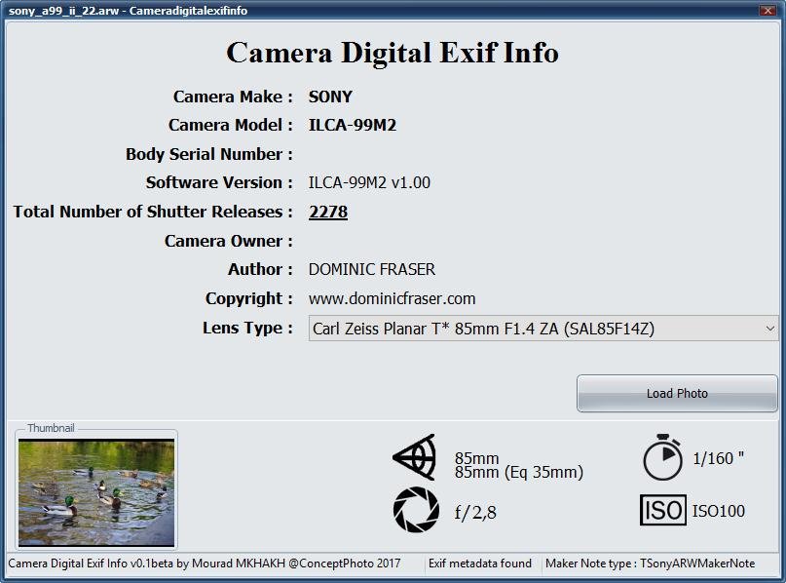Click the Camera Owner label
Screen dimensions: 786x583
[229, 241]
